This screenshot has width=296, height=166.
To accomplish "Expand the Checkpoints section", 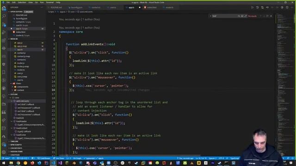I will point(27,148).
